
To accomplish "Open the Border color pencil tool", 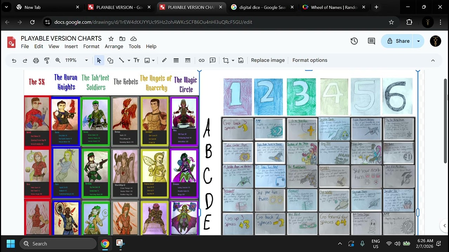I will (x=164, y=60).
